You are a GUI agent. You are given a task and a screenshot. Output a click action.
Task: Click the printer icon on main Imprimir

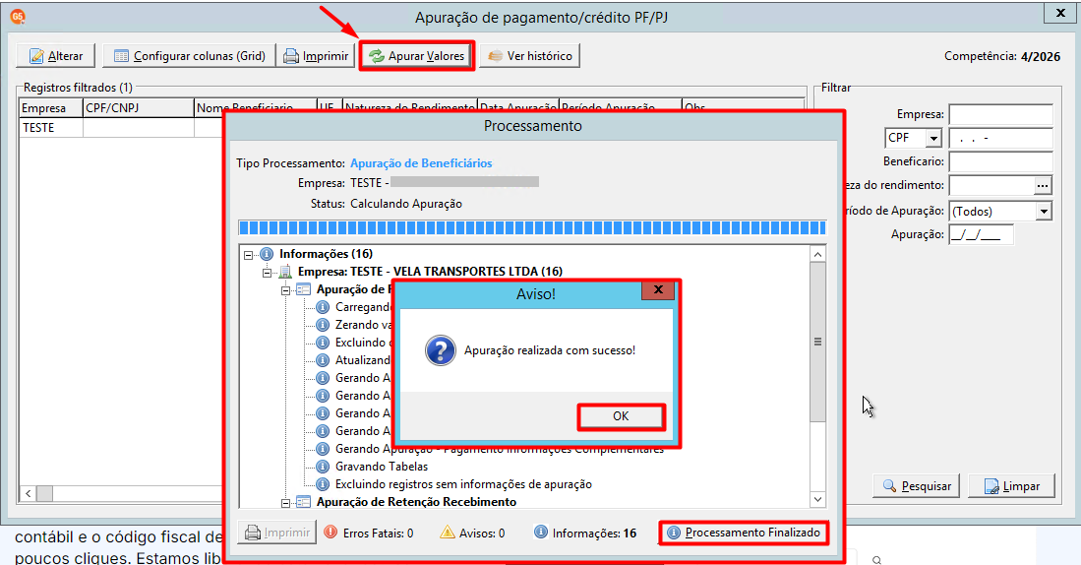tap(291, 56)
